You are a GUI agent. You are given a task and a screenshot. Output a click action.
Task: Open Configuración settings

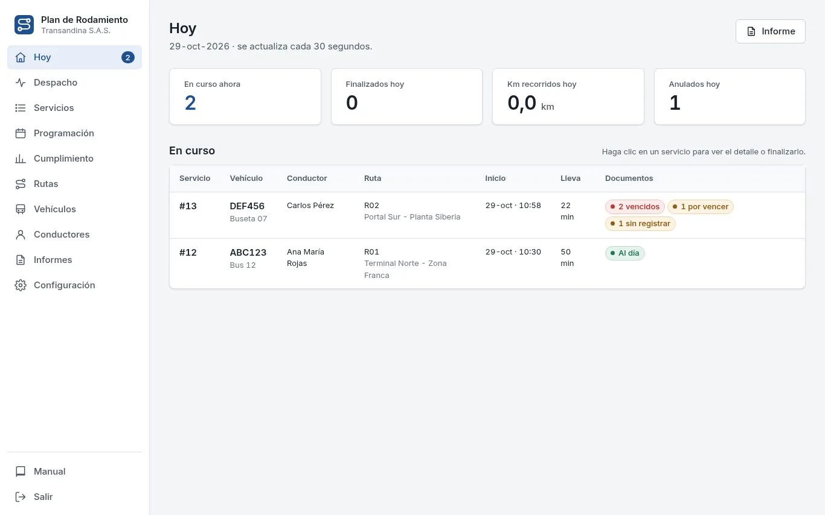[74, 285]
